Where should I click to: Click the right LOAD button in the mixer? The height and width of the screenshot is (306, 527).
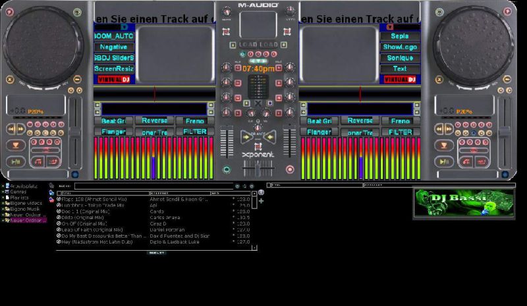click(x=269, y=45)
